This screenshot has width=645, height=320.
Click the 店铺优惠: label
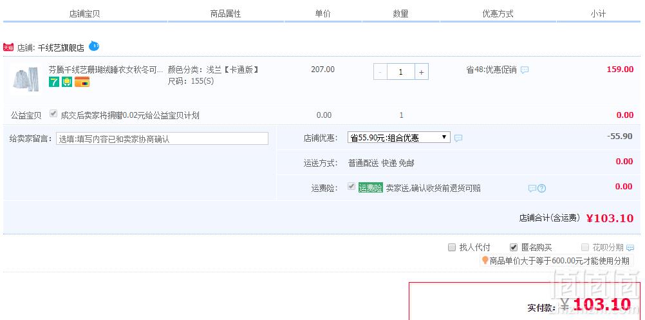(321, 138)
